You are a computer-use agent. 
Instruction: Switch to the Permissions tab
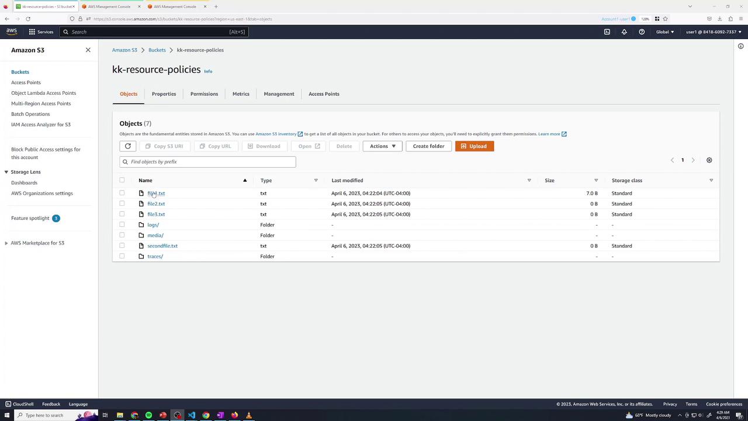[204, 94]
